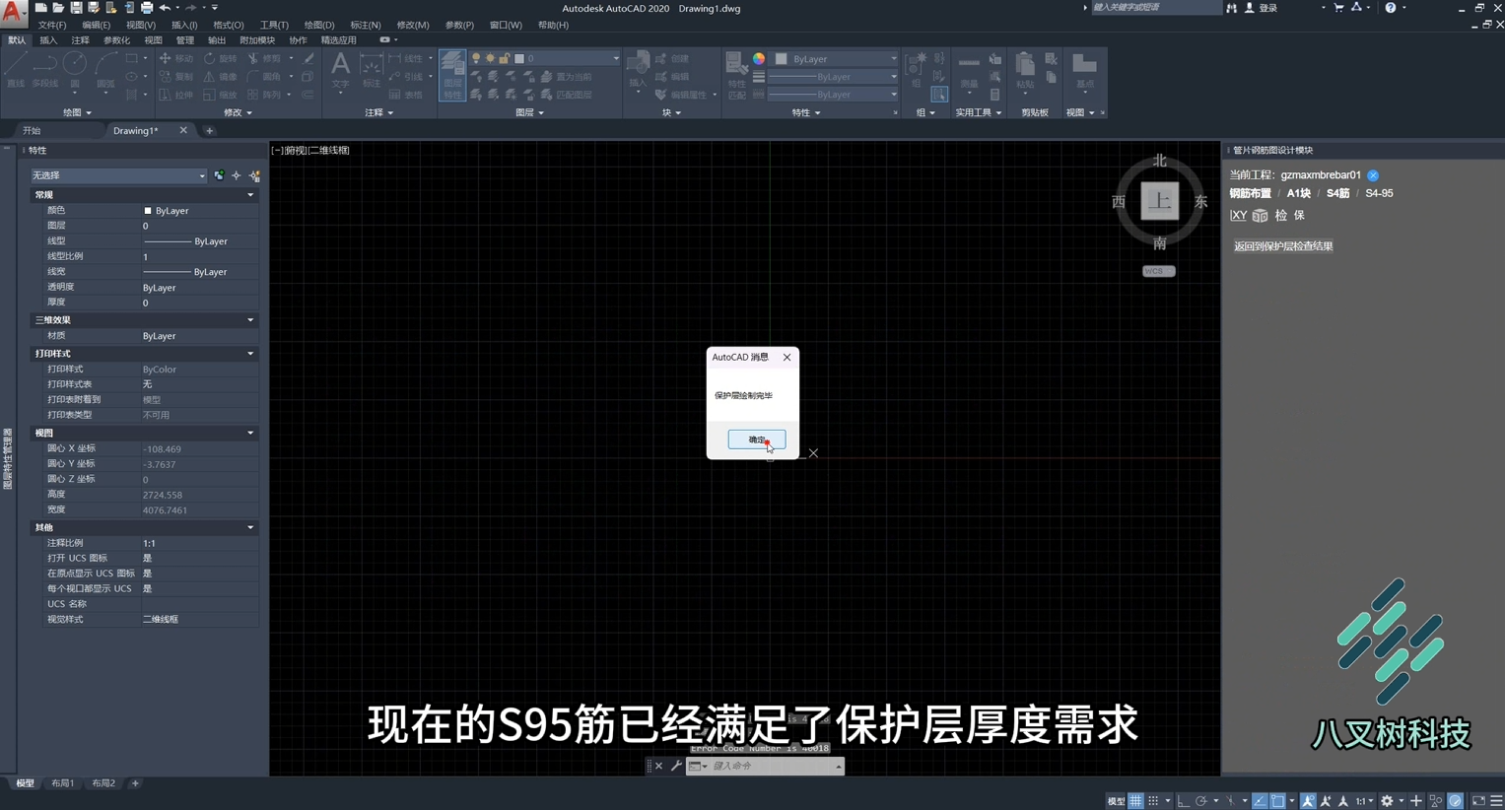Click the wrench icon on command line

(676, 766)
